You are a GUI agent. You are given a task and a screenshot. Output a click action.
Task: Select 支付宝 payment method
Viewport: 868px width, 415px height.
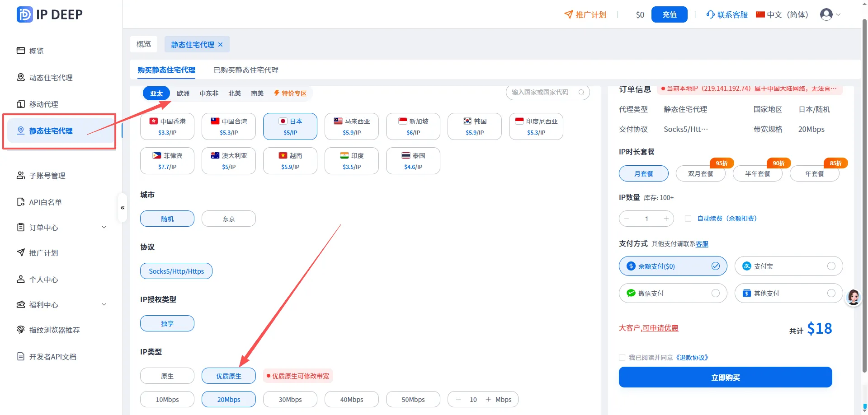pyautogui.click(x=789, y=266)
